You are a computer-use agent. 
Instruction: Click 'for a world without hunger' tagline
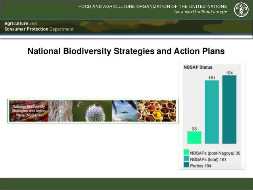coord(201,12)
